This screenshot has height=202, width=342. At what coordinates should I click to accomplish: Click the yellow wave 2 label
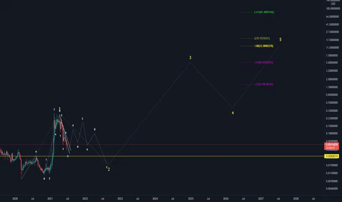pos(109,169)
